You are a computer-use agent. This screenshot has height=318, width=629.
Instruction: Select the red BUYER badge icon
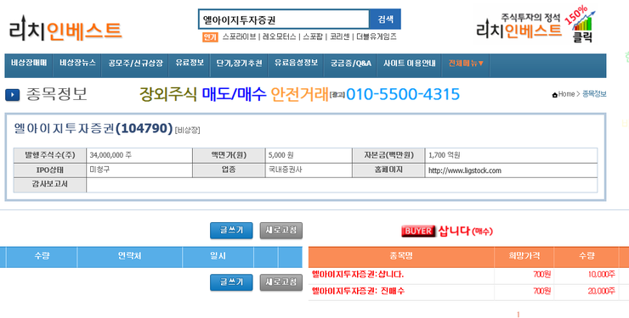click(x=418, y=231)
